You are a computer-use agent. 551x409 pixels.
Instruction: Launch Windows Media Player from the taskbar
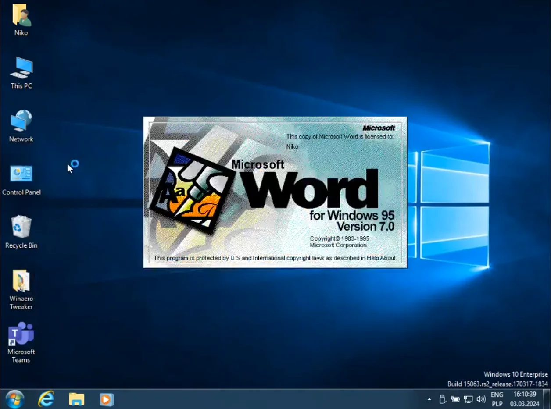[106, 399]
